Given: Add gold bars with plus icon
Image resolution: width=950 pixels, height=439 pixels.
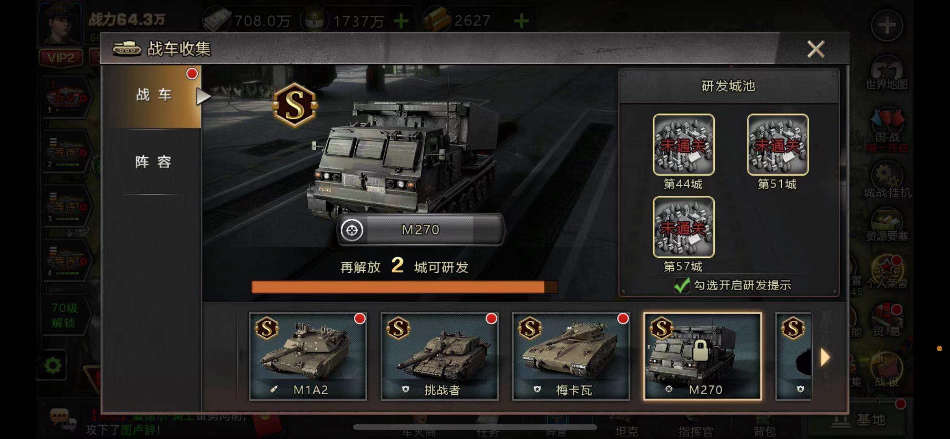Looking at the screenshot, I should coord(522,20).
